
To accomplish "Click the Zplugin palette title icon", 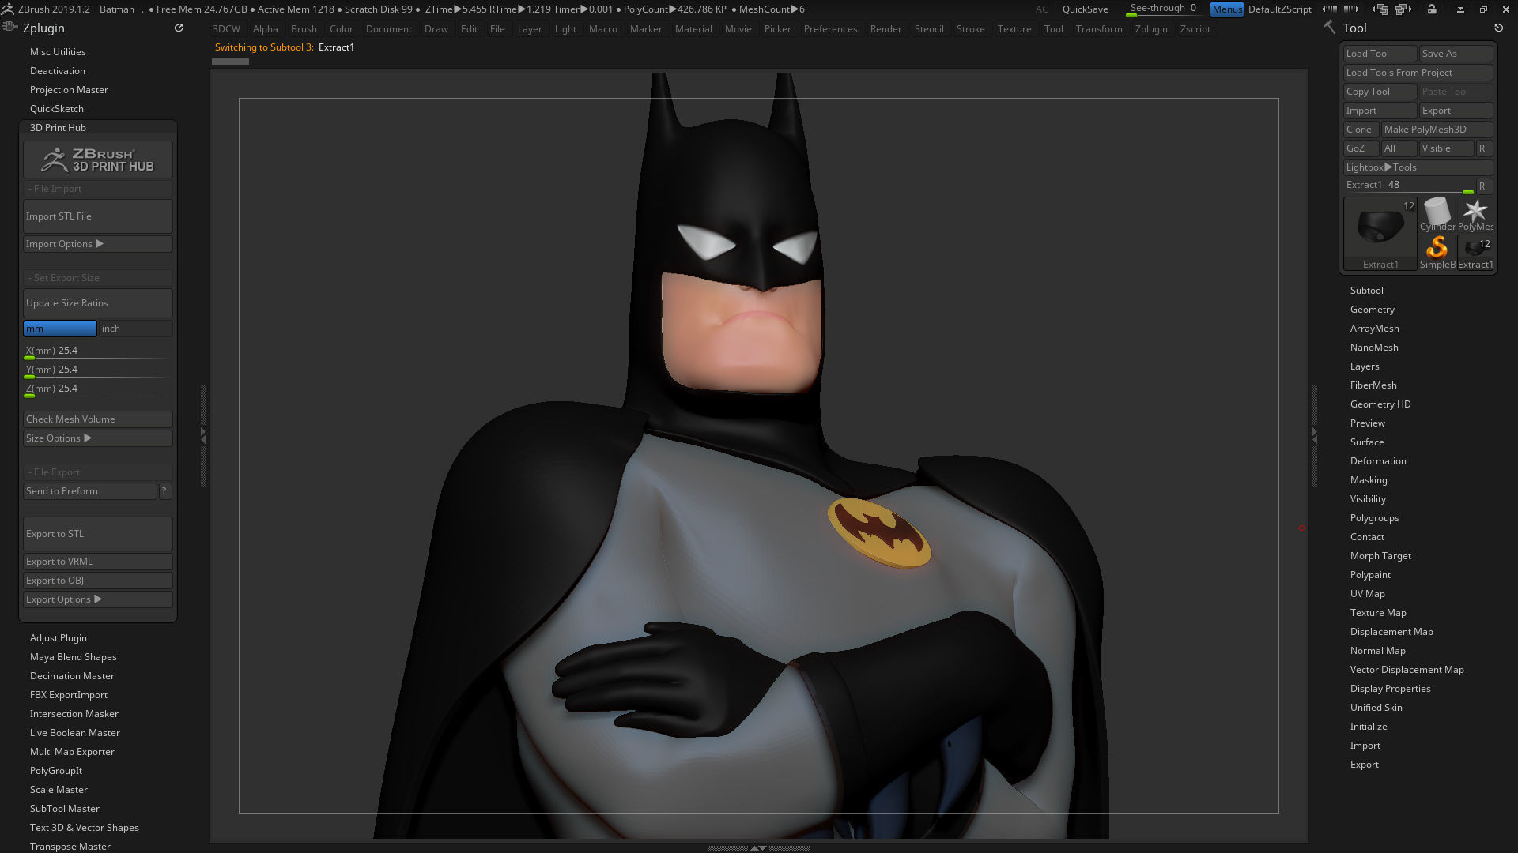I will pos(9,27).
